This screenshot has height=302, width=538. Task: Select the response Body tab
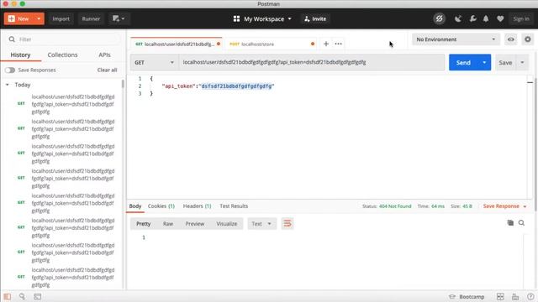point(135,206)
